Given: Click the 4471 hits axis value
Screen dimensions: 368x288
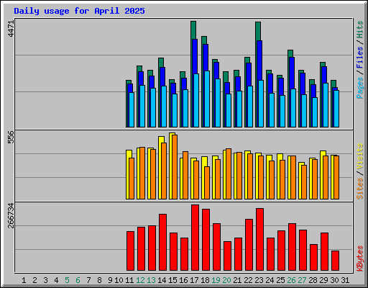Looking at the screenshot, I should click(x=11, y=29).
